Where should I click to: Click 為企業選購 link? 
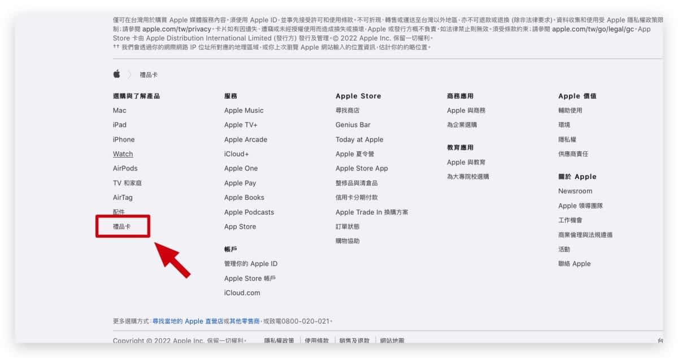(x=462, y=125)
